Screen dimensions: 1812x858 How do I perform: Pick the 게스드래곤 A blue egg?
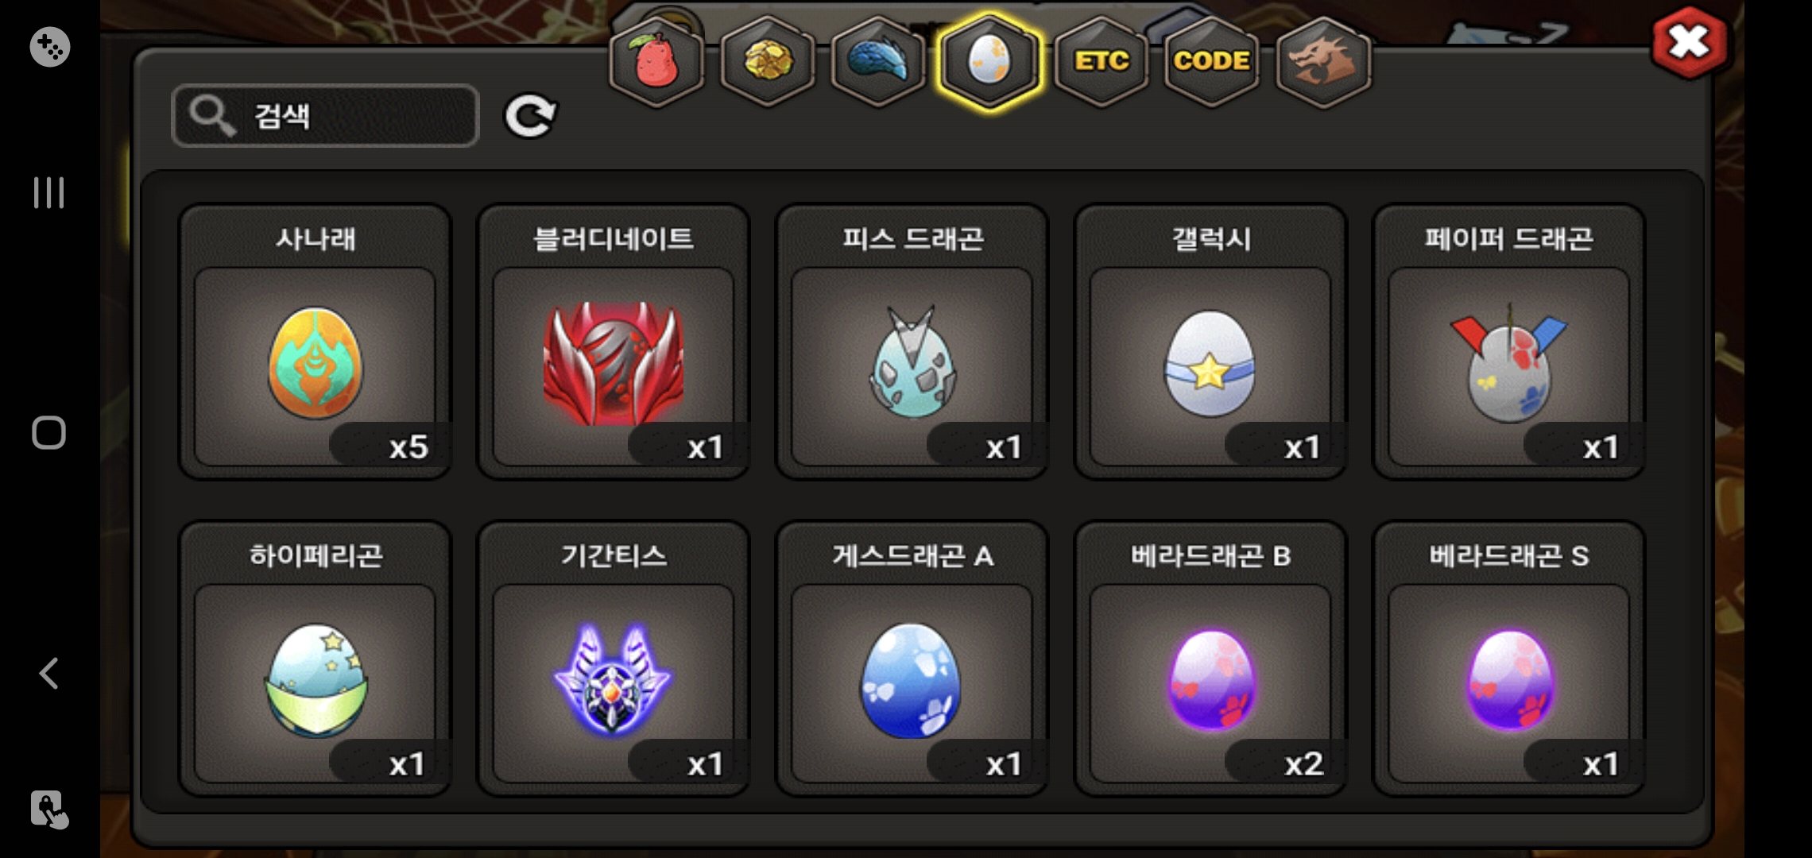(912, 659)
